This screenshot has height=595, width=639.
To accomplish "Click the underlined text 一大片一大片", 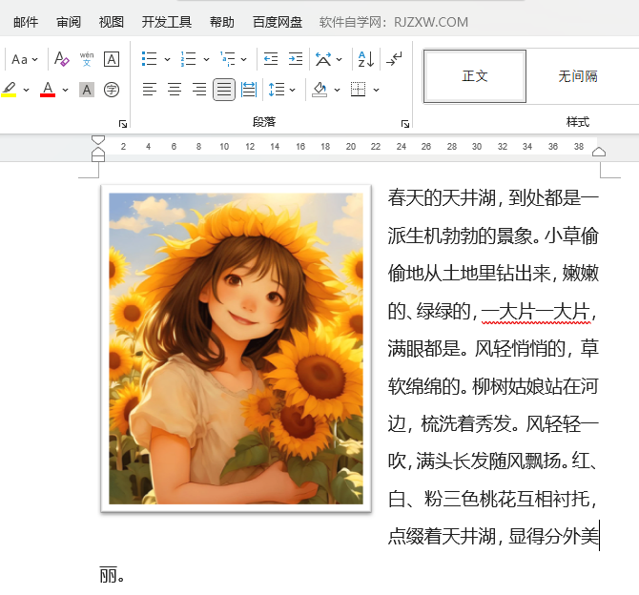I will (x=536, y=312).
